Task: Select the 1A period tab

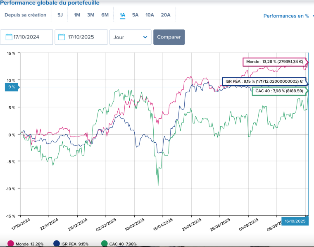Action: click(x=122, y=15)
